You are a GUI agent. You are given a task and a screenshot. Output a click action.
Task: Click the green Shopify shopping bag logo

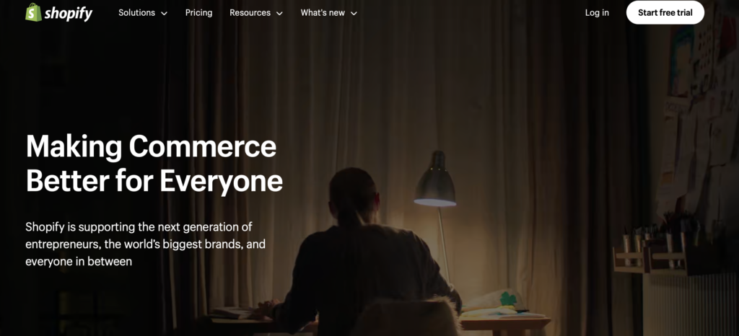(x=33, y=13)
